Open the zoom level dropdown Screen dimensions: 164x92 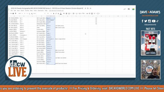click(x=20, y=14)
